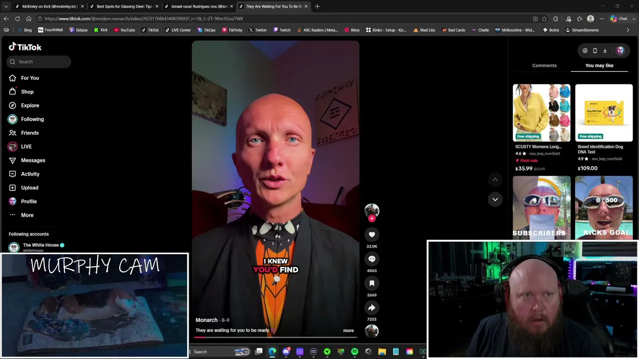Expand the caption with 'more'
Image resolution: width=639 pixels, height=359 pixels.
(x=348, y=331)
